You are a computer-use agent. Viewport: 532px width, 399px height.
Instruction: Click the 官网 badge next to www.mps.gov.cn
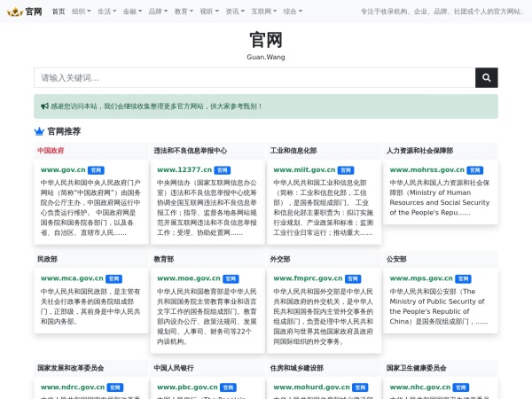[x=463, y=279]
